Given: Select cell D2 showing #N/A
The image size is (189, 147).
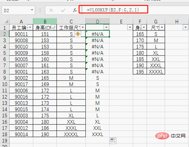Looking at the screenshot, I should pos(97,34).
